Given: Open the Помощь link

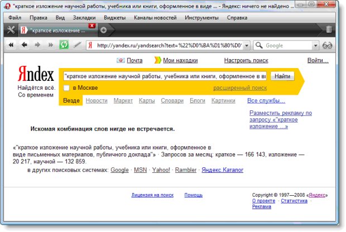Looking at the screenshot, I should click(194, 195).
